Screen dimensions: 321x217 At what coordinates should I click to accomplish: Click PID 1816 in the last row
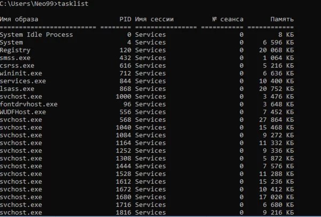click(124, 213)
